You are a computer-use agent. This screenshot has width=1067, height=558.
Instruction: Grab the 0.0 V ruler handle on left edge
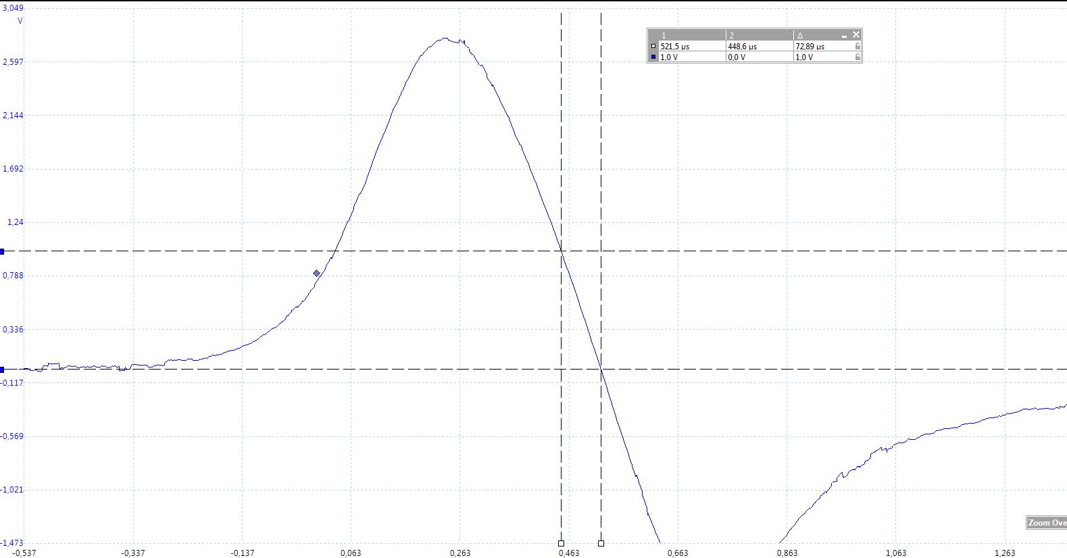pyautogui.click(x=2, y=370)
